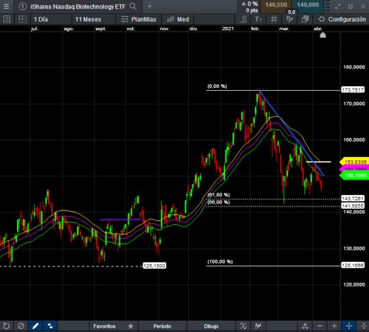Toggle the up-down arrows tool in bottom bar
Viewport: 369px width, 332px height.
coord(50,326)
